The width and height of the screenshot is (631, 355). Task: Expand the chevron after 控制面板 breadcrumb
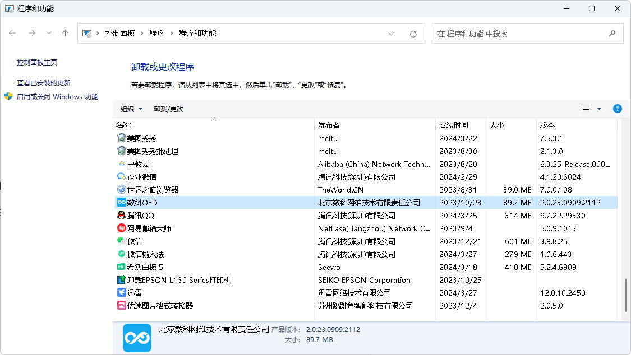[142, 34]
